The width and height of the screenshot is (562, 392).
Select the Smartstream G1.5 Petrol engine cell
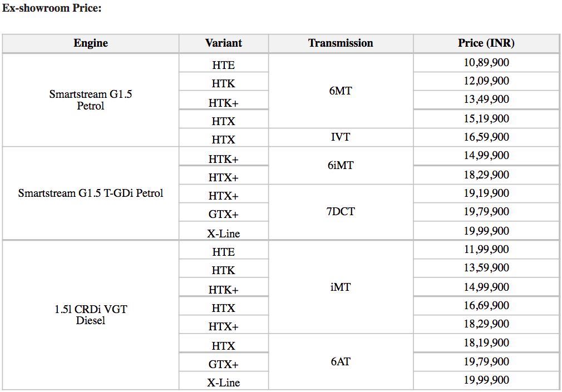click(91, 100)
